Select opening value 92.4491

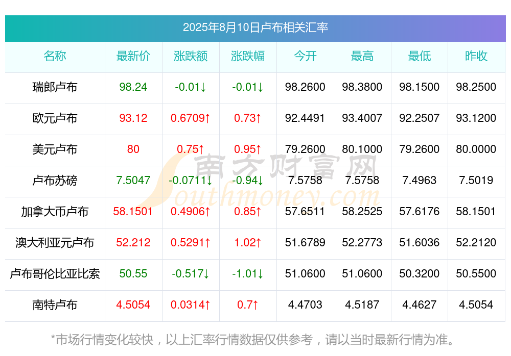pyautogui.click(x=305, y=118)
